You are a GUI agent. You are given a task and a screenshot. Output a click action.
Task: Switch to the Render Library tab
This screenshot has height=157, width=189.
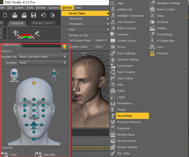43,23
